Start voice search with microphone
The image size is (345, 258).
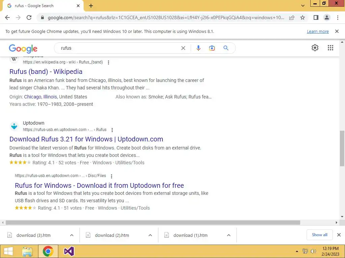point(198,48)
